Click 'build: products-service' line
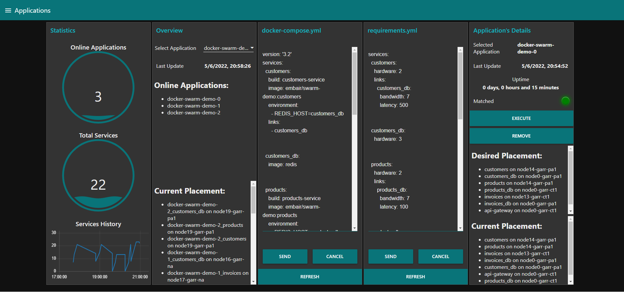 point(294,198)
